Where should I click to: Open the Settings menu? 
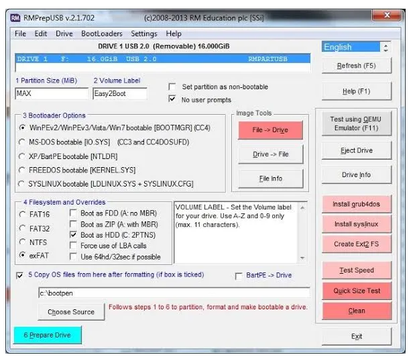tap(144, 34)
